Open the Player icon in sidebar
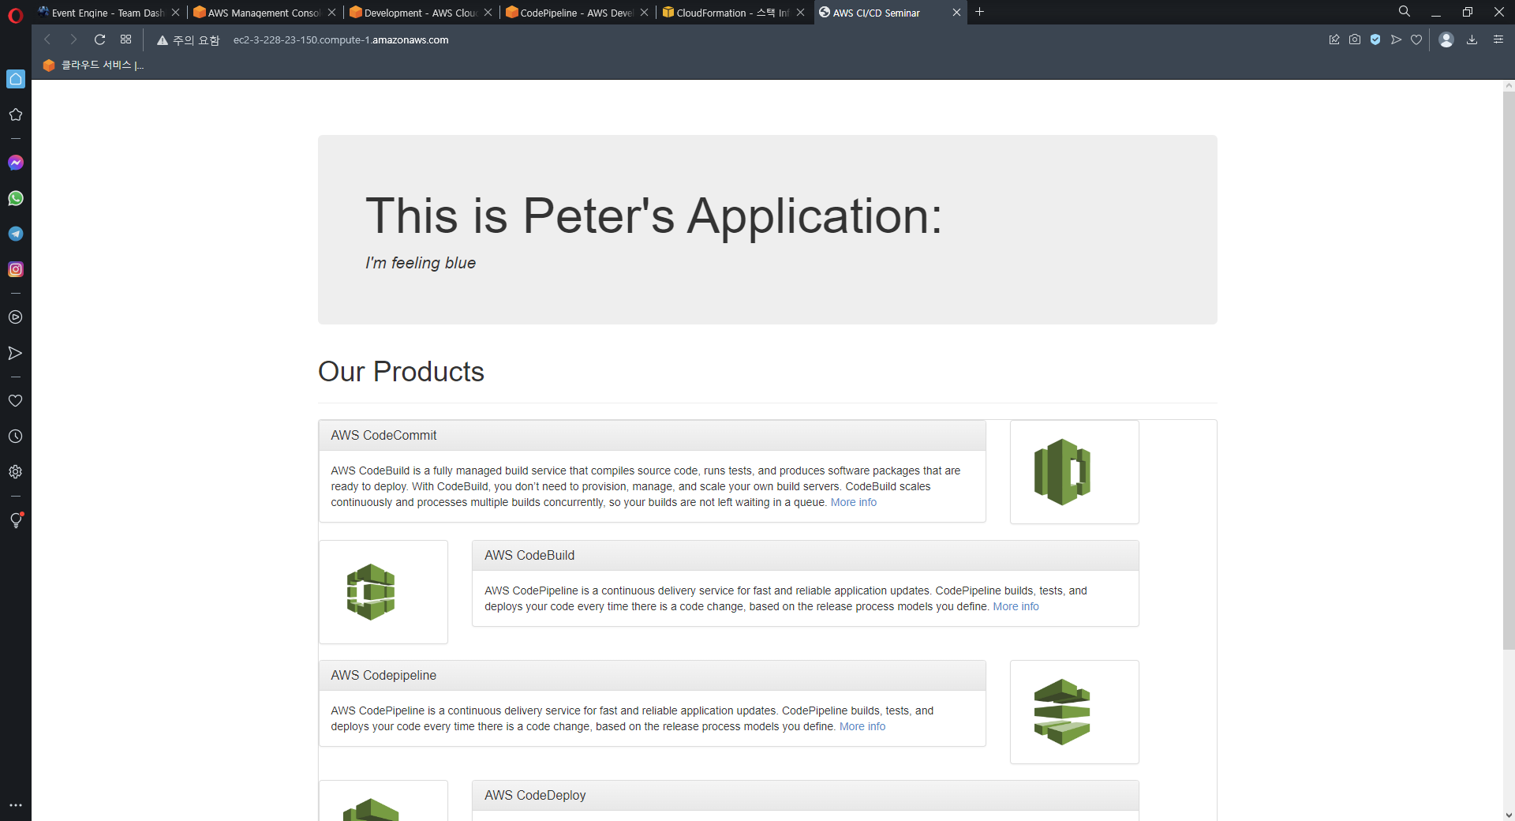The height and width of the screenshot is (821, 1515). pyautogui.click(x=15, y=317)
